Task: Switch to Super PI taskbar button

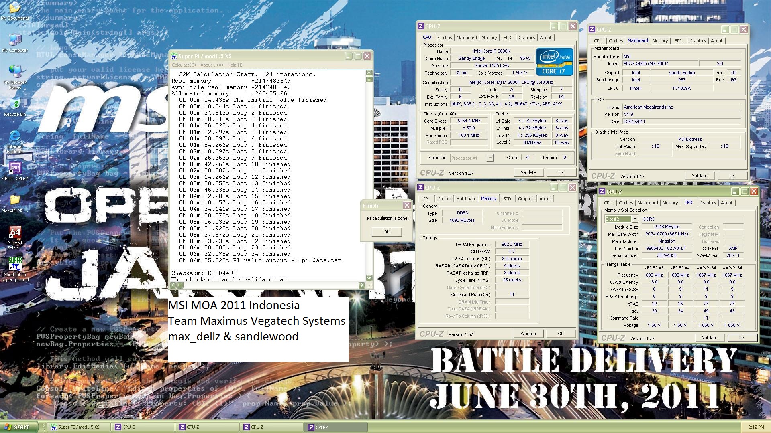Action: coord(78,427)
